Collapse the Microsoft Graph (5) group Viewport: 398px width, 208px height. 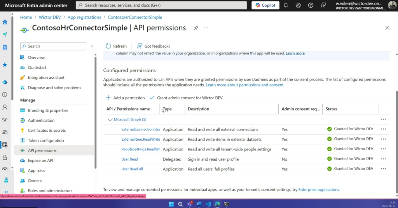click(110, 120)
